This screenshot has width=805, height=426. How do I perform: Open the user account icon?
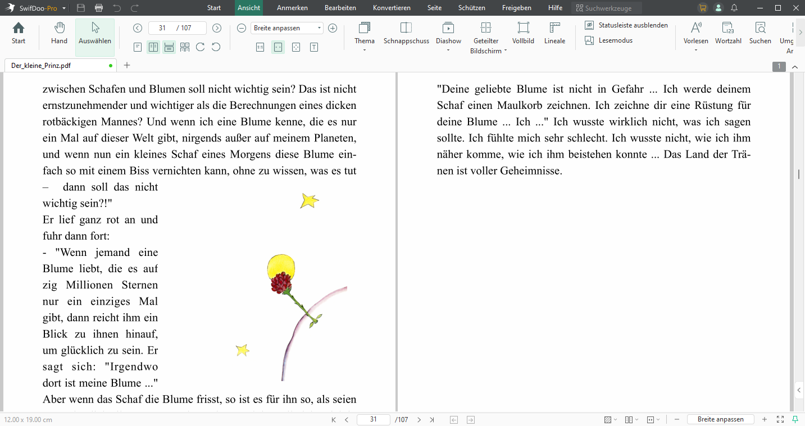click(x=718, y=8)
